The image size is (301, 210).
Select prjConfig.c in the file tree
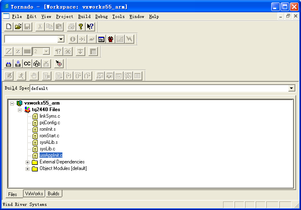pyautogui.click(x=50, y=123)
